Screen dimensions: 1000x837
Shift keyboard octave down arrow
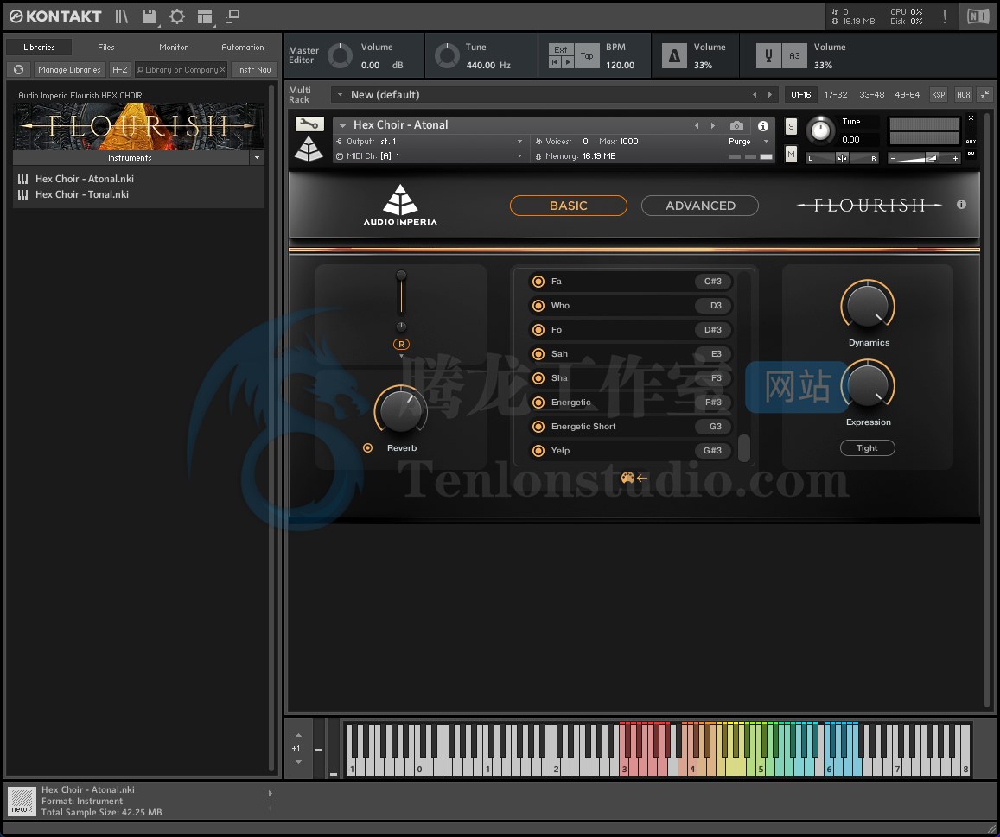(x=298, y=762)
